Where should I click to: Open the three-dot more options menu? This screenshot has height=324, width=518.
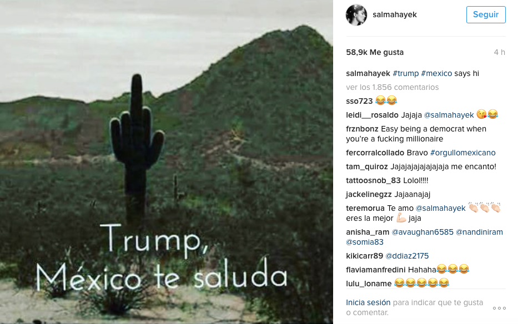tap(499, 308)
